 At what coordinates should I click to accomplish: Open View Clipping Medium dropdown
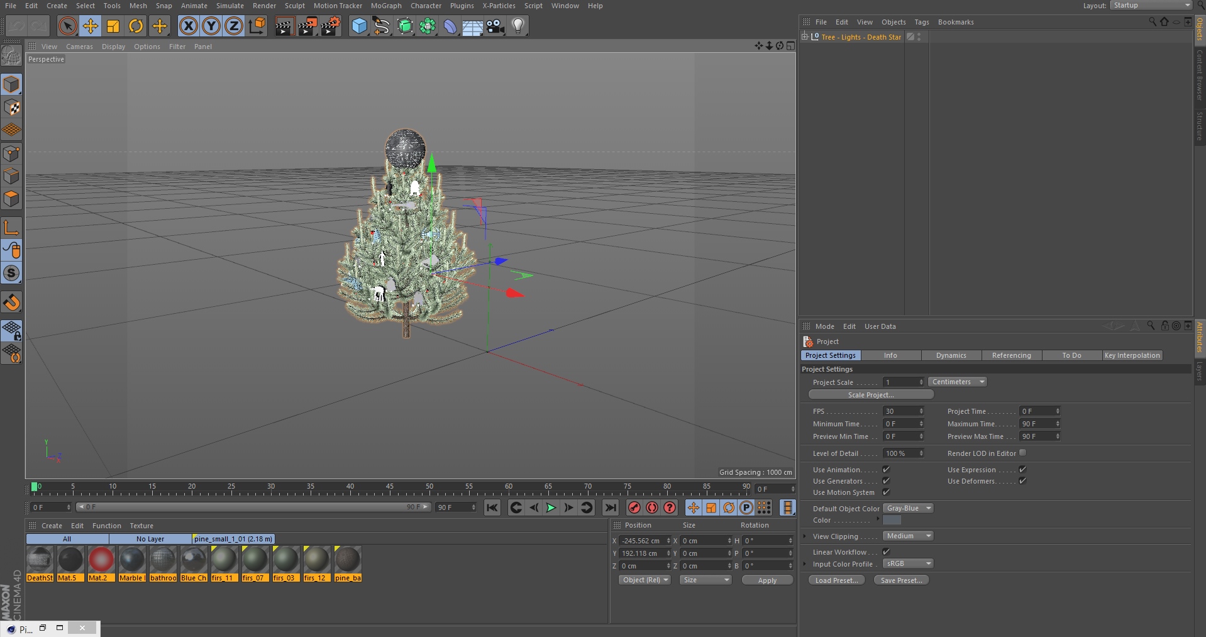[908, 536]
